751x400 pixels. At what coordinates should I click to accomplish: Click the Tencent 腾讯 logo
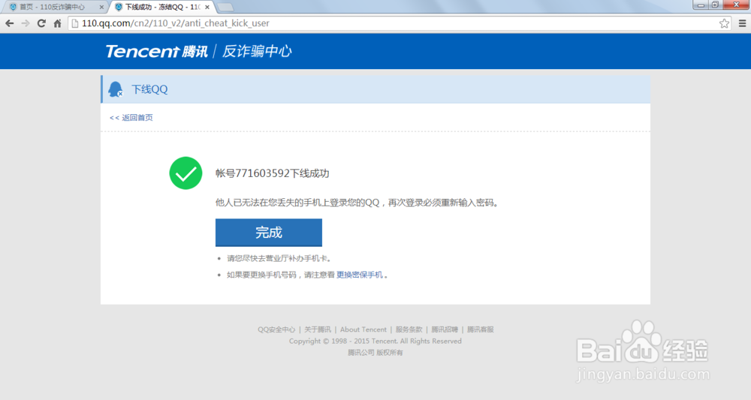tap(157, 51)
